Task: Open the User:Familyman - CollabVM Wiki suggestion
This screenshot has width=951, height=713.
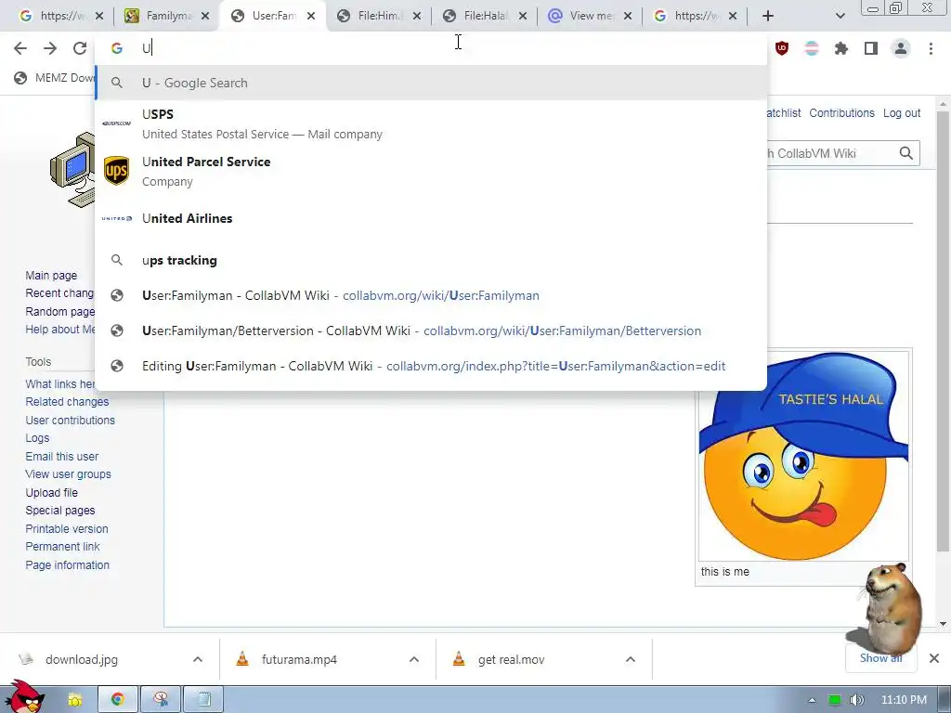Action: tap(431, 295)
